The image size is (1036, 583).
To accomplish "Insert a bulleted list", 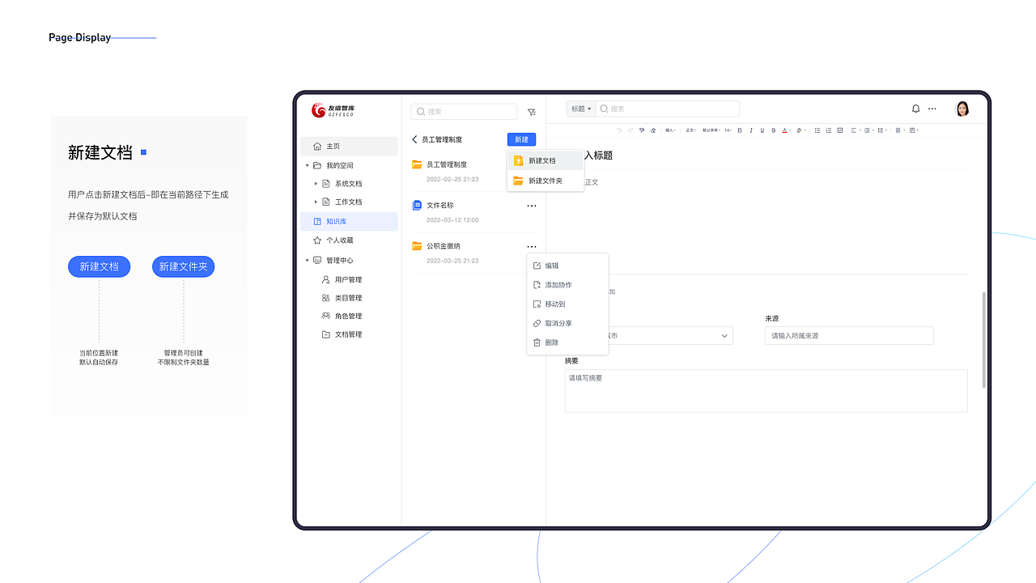I will [x=817, y=130].
